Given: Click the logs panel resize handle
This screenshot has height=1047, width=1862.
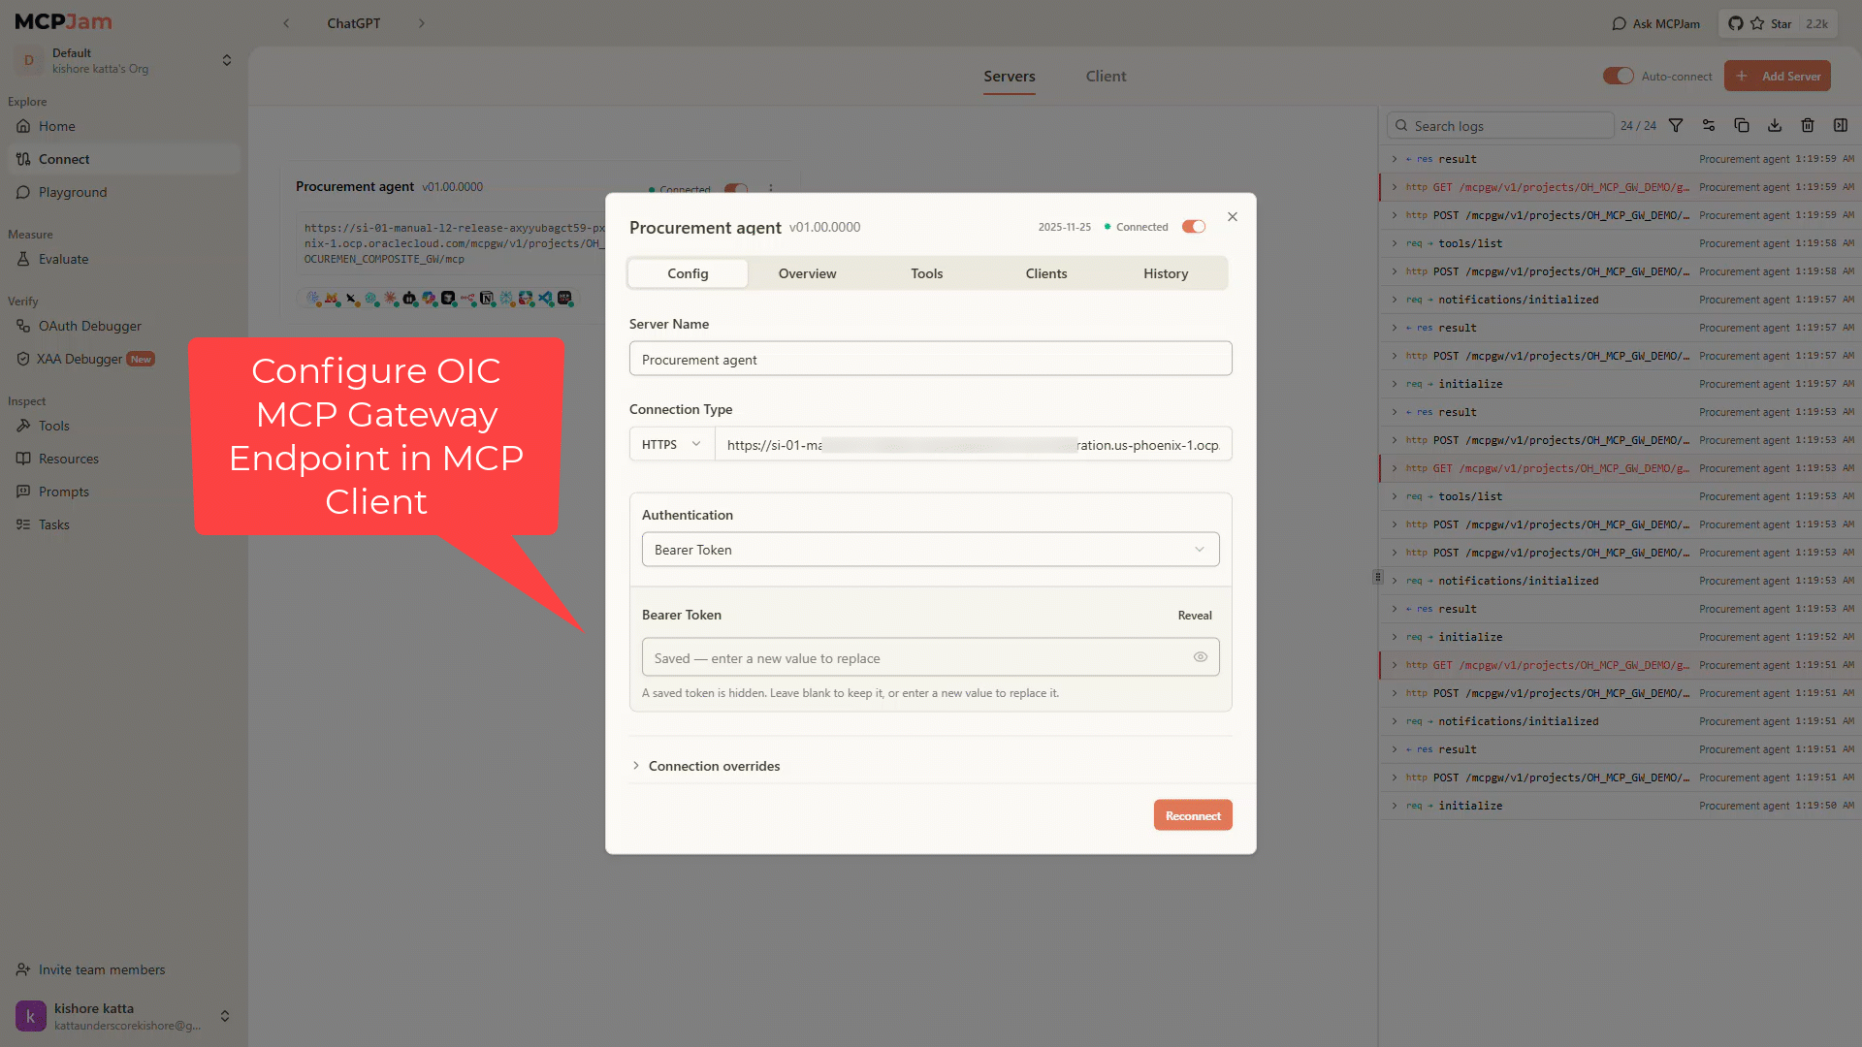Looking at the screenshot, I should [1377, 577].
